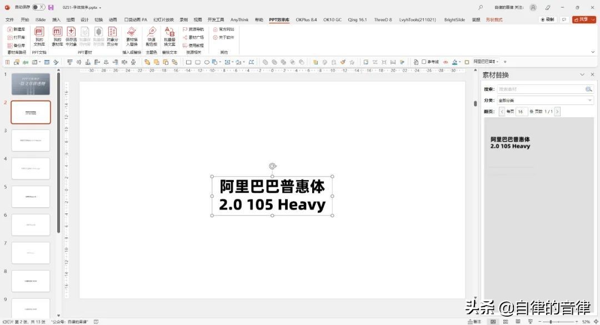Open 我的素材库 from the ribbon

(x=58, y=34)
